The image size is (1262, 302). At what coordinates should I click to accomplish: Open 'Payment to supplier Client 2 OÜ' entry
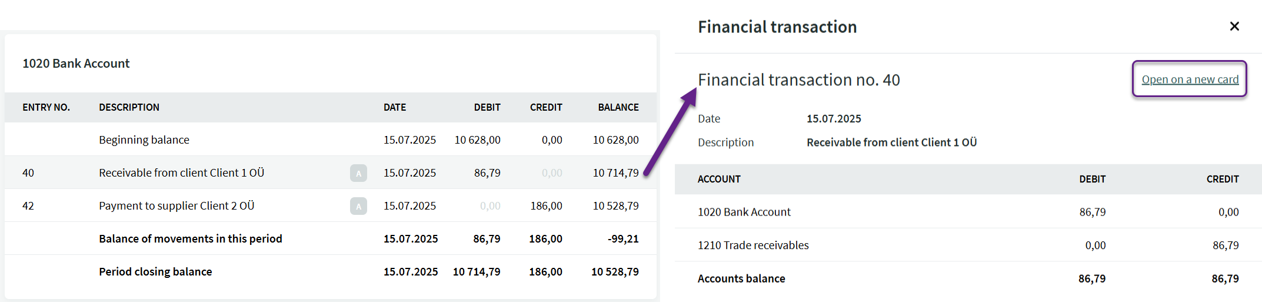coord(177,206)
